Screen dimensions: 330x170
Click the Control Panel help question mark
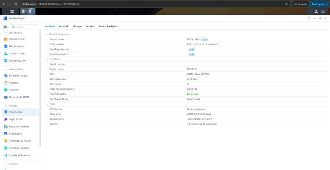pyautogui.click(x=309, y=18)
